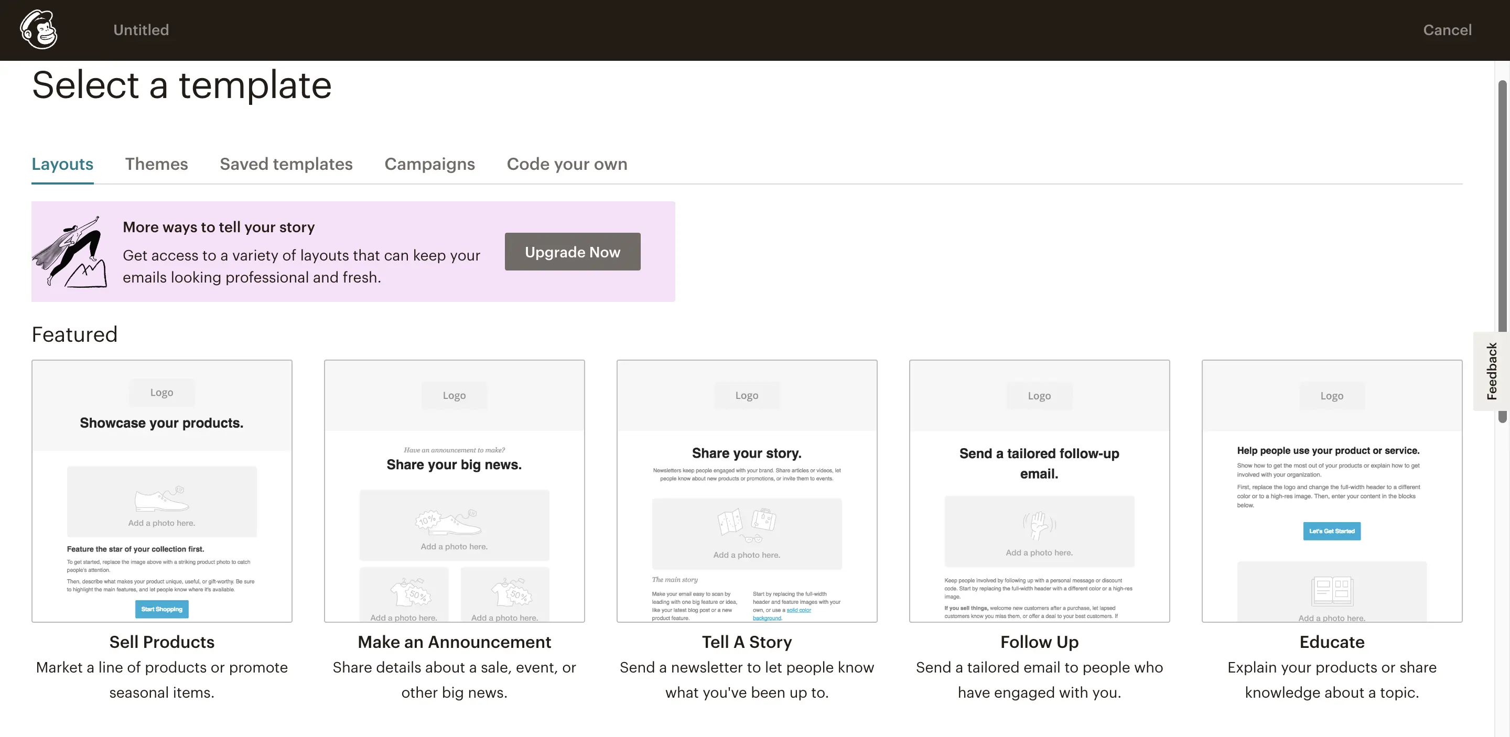Open the Feedback side tab

[1491, 371]
